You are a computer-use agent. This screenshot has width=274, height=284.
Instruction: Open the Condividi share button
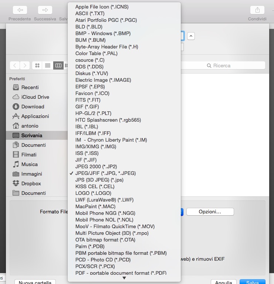coord(257,10)
